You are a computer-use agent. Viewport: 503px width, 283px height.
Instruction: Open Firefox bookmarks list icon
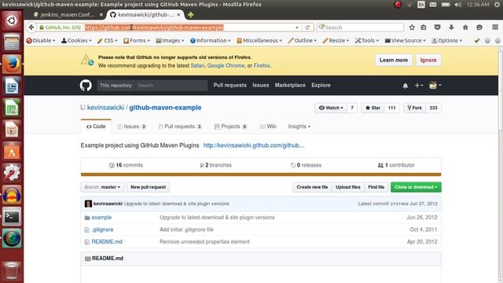pyautogui.click(x=424, y=28)
